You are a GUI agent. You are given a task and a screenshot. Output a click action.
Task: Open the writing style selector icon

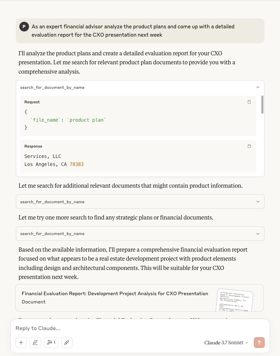pos(35,343)
